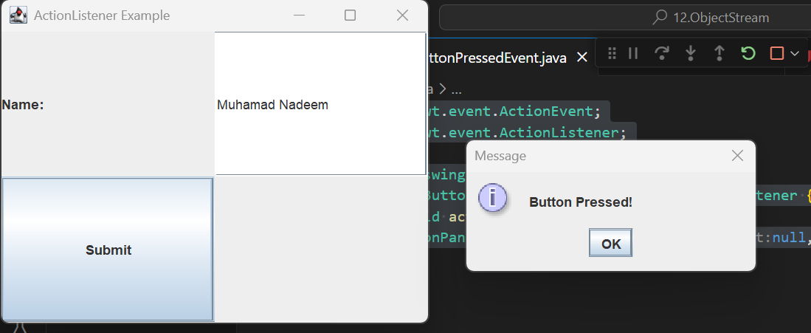Click the debug toolbar drag handle
This screenshot has height=333, width=811.
pyautogui.click(x=612, y=53)
